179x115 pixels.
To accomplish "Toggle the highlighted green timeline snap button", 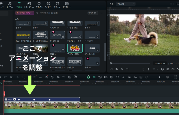I will tap(88, 77).
